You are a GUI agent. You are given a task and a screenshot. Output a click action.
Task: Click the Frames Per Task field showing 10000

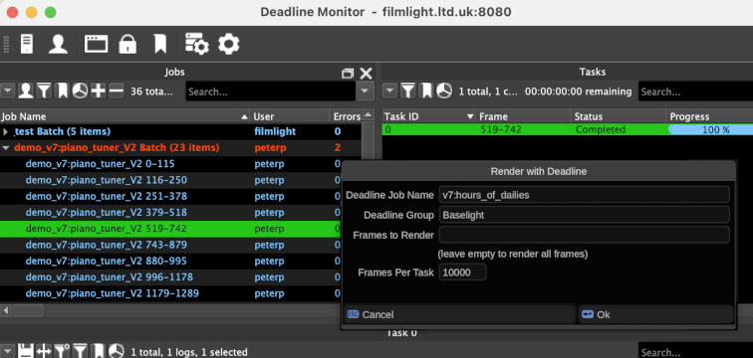[462, 272]
